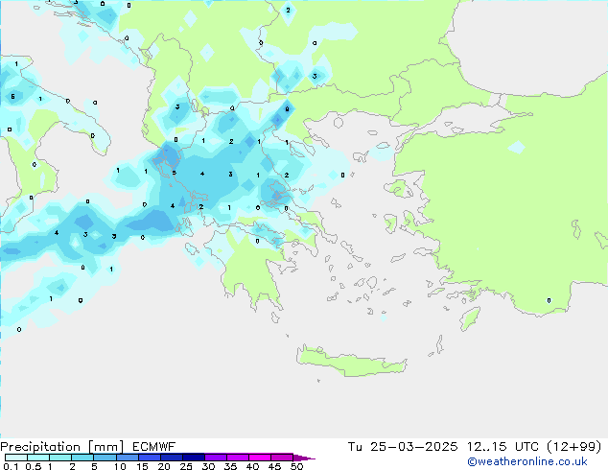
Task: Pick the 2–5 mm legend swatch
Action: point(82,458)
